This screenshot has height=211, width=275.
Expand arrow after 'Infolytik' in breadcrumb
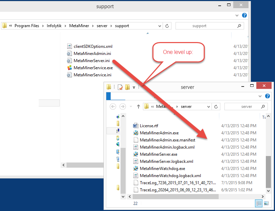(x=66, y=26)
